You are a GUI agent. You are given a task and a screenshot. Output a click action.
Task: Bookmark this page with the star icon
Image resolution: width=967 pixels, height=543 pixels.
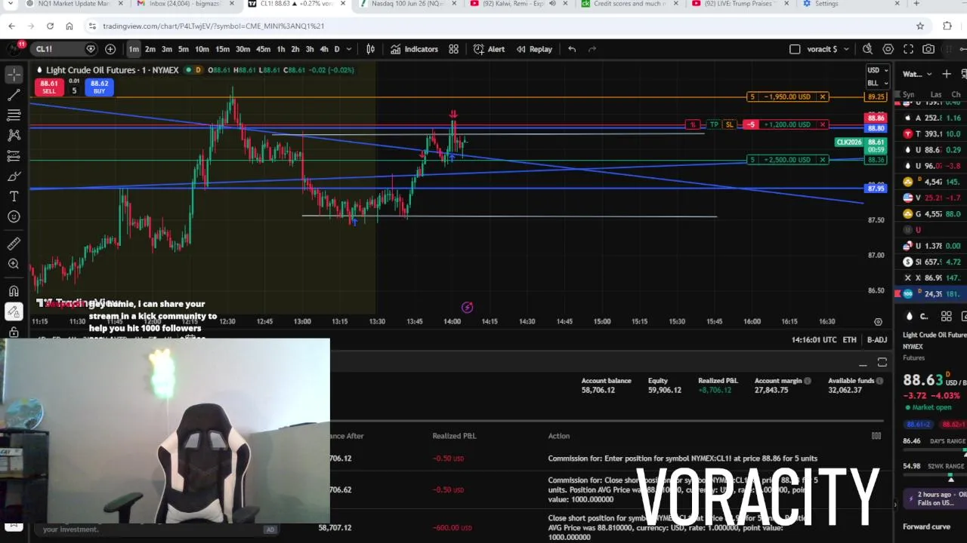point(919,26)
